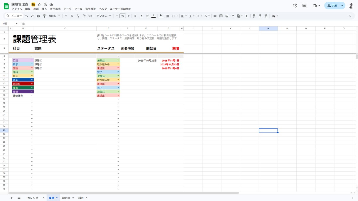Select the 2025年10月22日 start date cell
The width and height of the screenshot is (358, 201).
(146, 61)
